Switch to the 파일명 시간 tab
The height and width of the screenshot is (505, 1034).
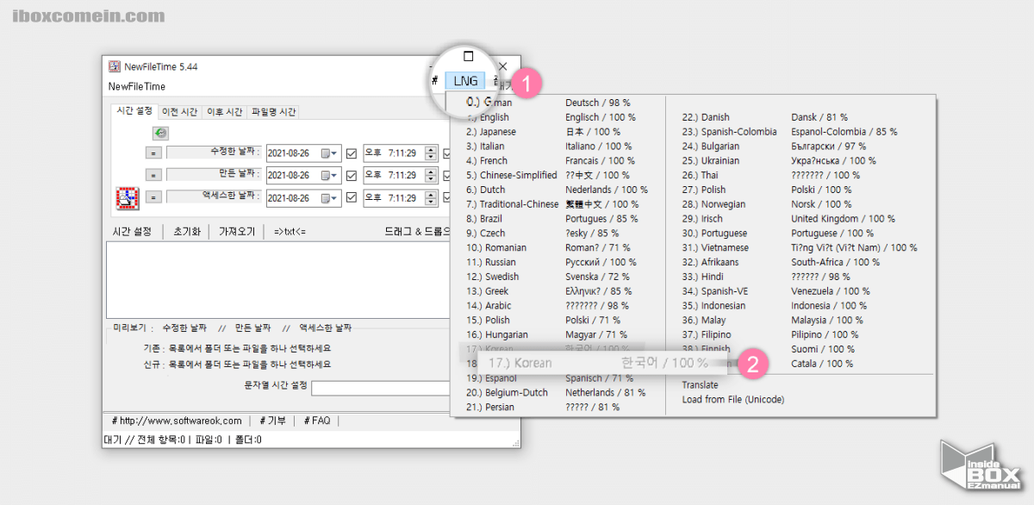[273, 112]
